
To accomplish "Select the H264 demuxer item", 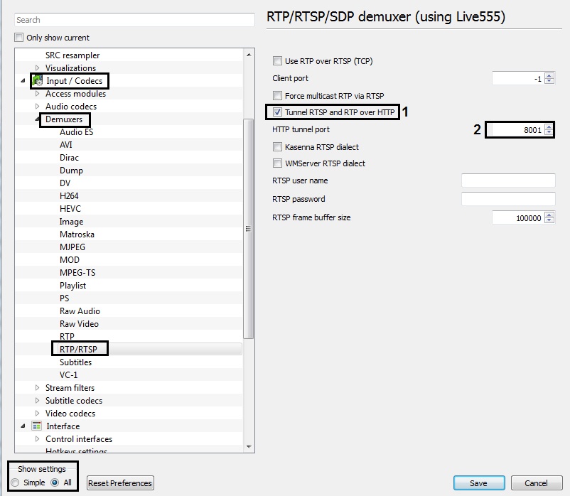I will [70, 196].
